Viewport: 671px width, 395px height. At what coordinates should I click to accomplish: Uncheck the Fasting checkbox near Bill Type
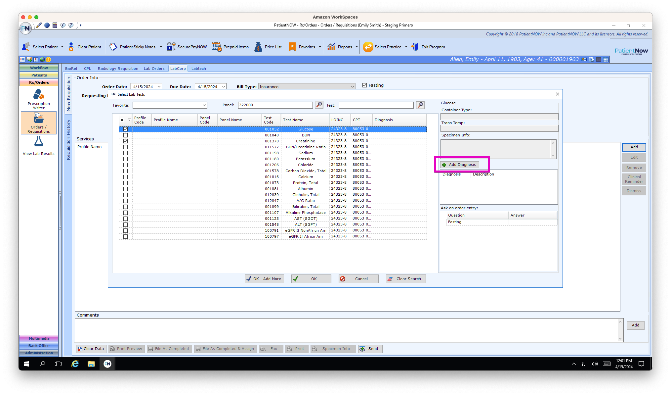pyautogui.click(x=364, y=85)
